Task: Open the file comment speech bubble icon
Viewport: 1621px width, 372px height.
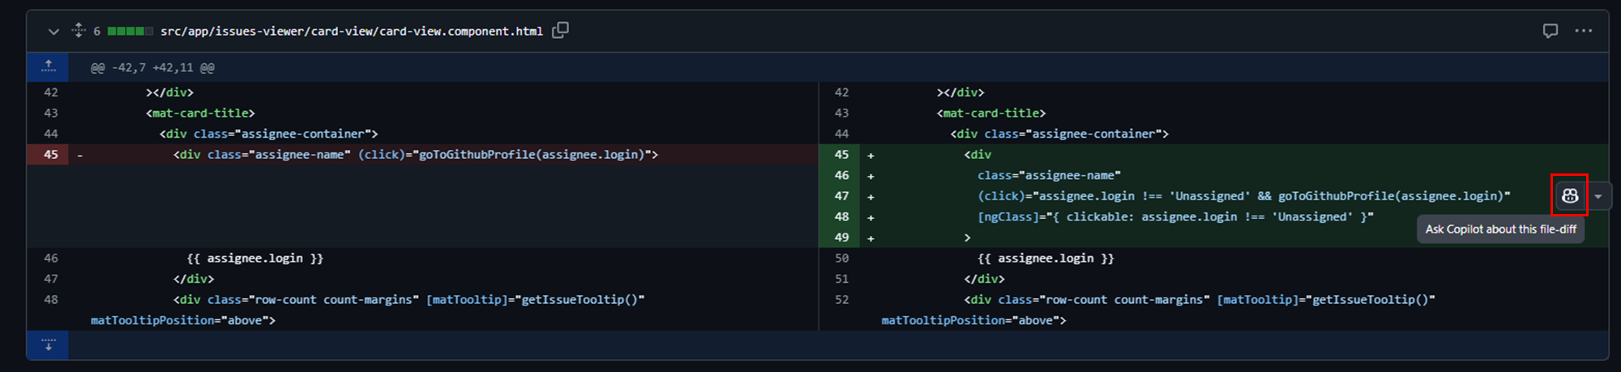Action: [1550, 31]
